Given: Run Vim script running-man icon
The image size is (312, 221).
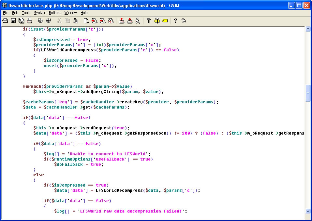Looking at the screenshot, I should pyautogui.click(x=138, y=20).
